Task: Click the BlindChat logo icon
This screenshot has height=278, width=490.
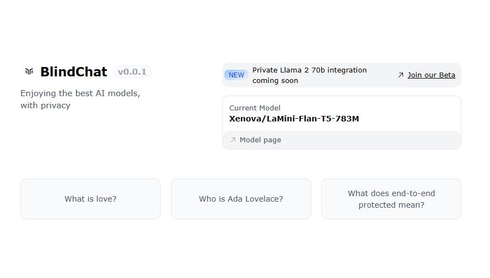Action: tap(29, 71)
